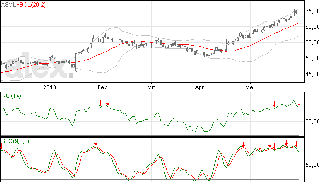The width and height of the screenshot is (327, 183).
Task: Select the 50,00 value on price chart axis
Action: (x=312, y=58)
